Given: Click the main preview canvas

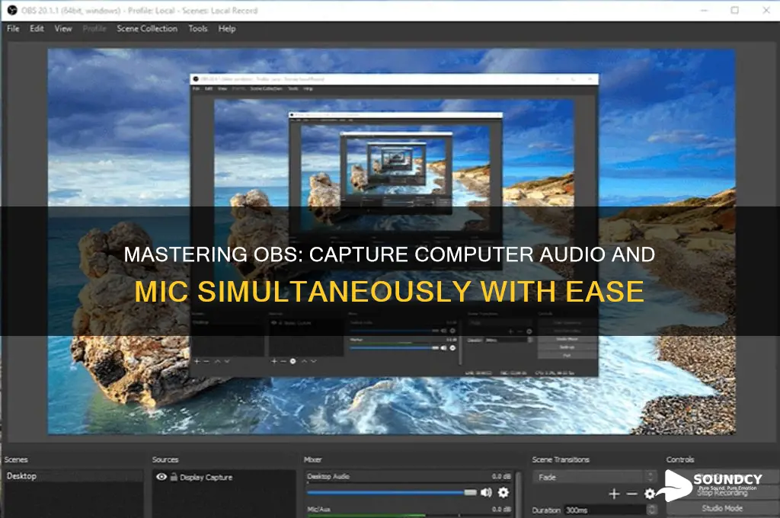Looking at the screenshot, I should click(x=392, y=241).
